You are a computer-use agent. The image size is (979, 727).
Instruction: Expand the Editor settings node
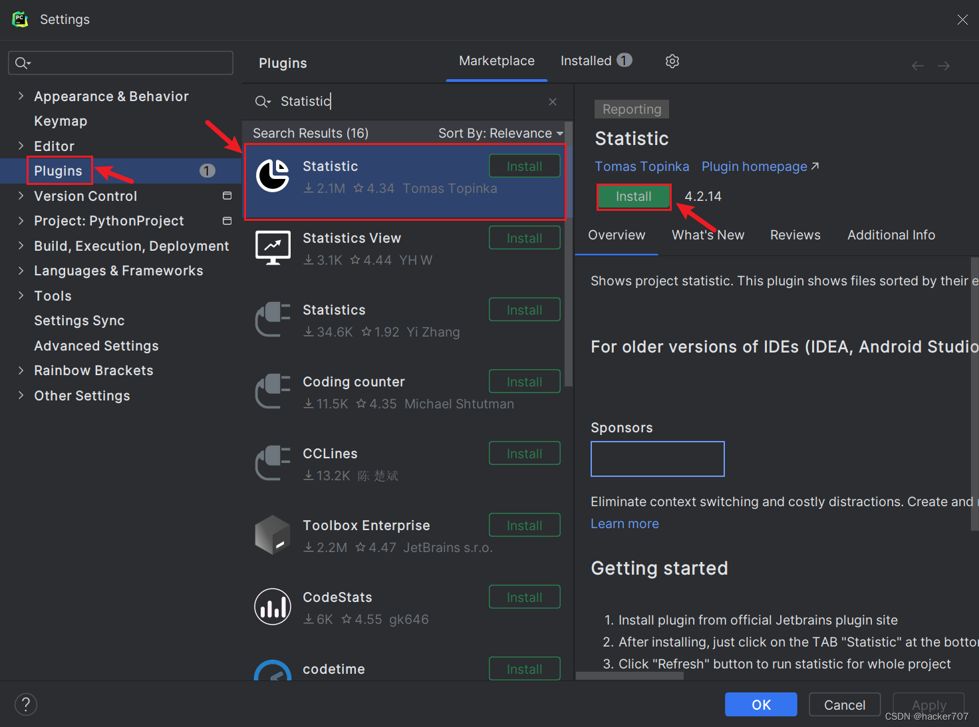tap(21, 146)
